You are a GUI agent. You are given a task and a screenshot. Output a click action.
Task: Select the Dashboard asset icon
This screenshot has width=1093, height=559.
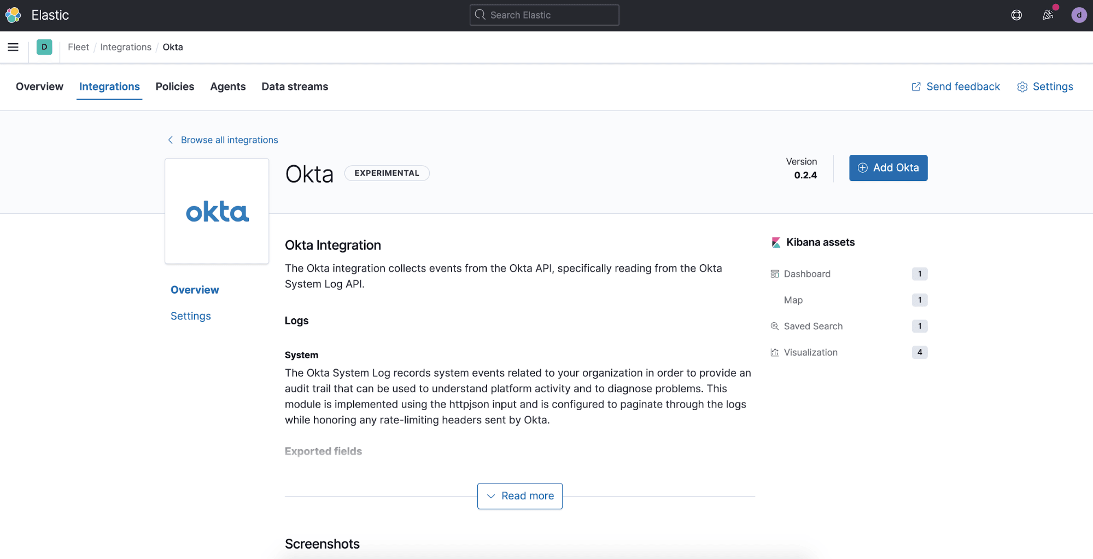(774, 273)
